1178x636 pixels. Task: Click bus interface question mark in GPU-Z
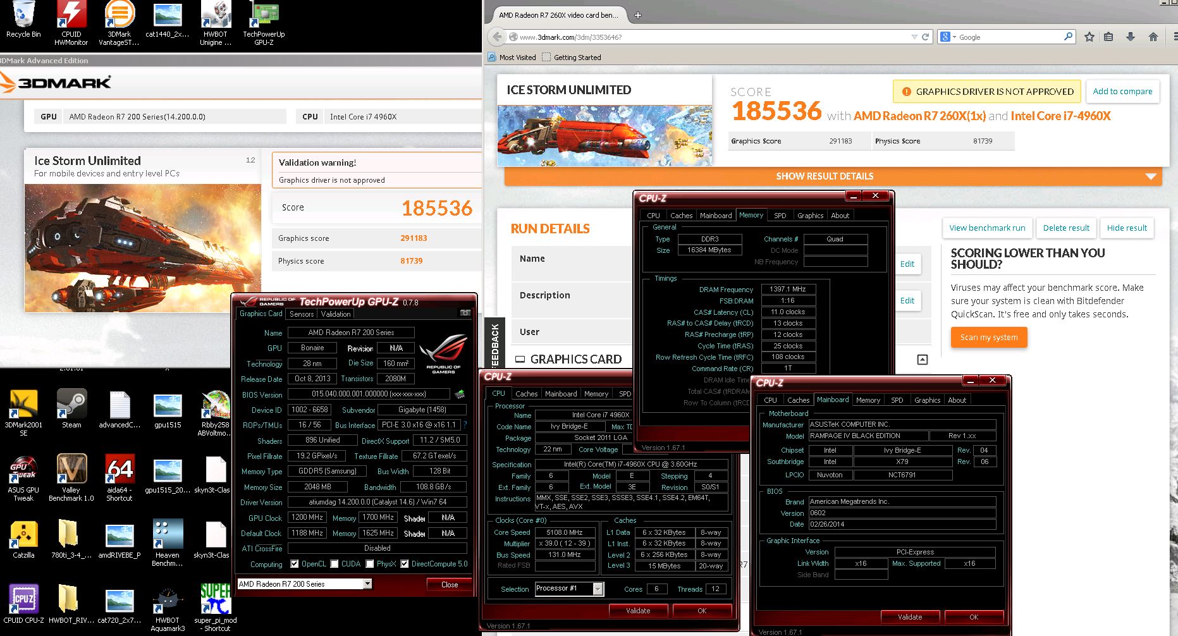click(x=465, y=425)
